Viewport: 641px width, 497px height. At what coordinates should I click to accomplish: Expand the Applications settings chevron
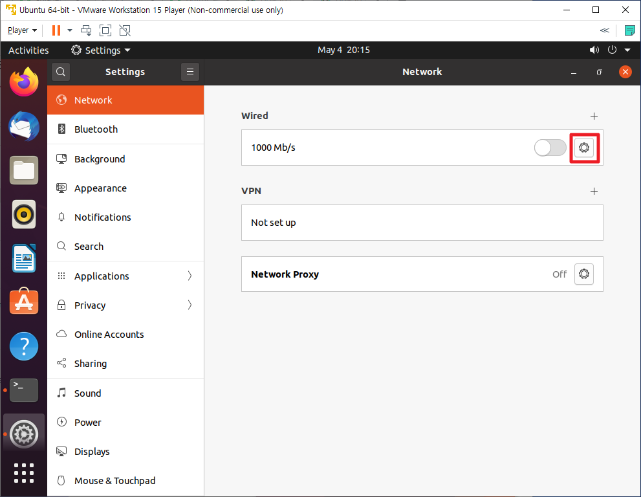pos(190,276)
